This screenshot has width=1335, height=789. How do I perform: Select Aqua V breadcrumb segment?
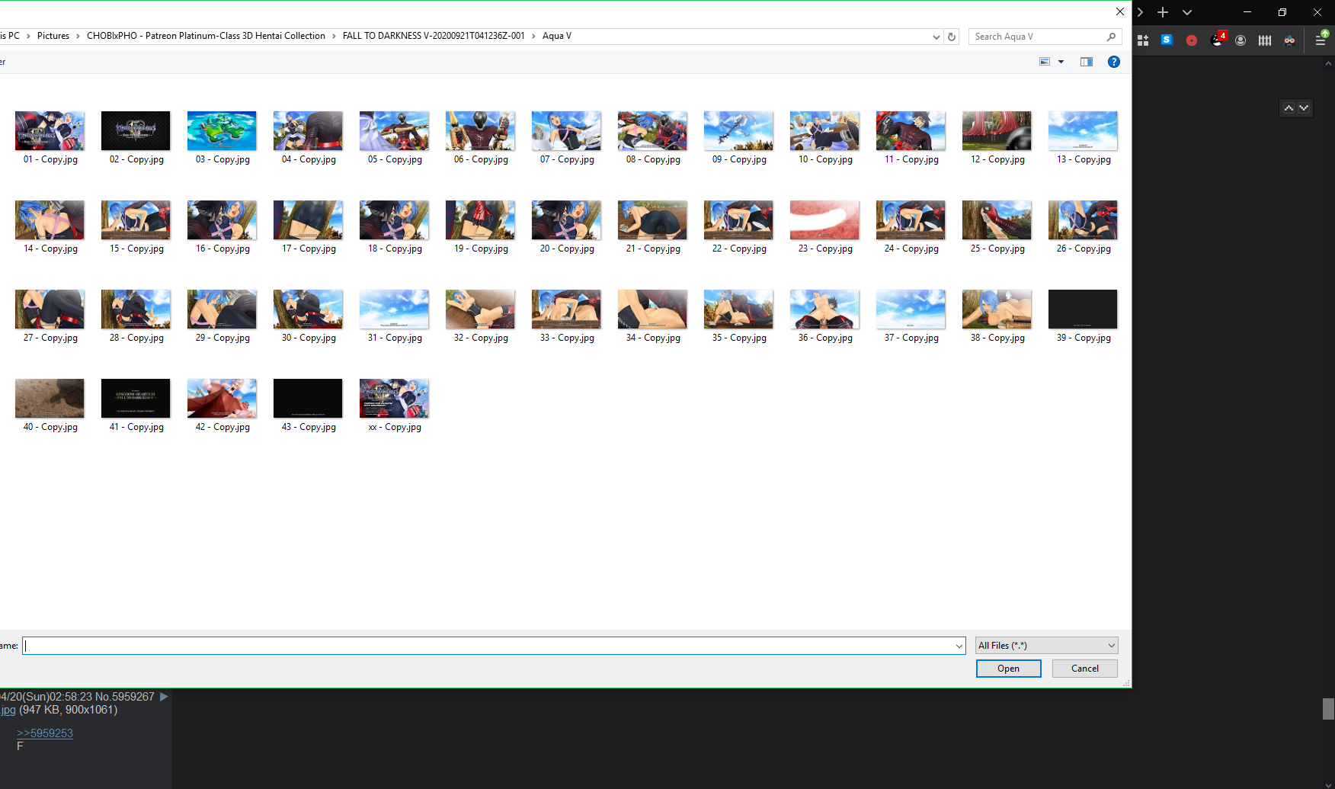[x=557, y=36]
